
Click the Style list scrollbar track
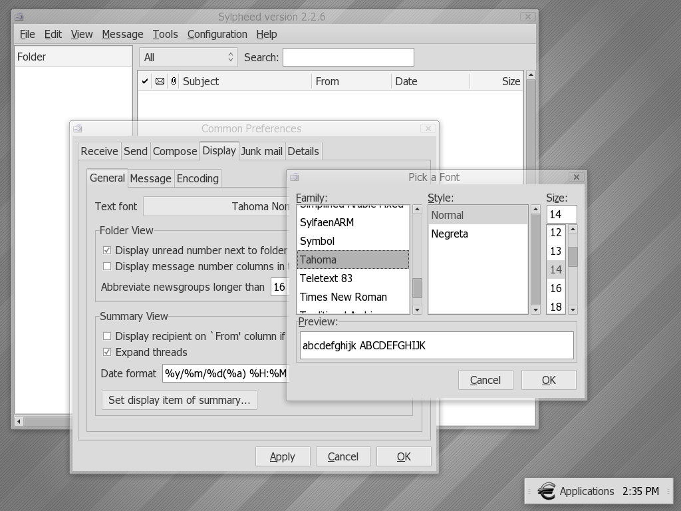pos(535,259)
